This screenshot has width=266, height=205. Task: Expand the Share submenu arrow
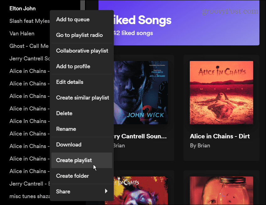tap(106, 191)
